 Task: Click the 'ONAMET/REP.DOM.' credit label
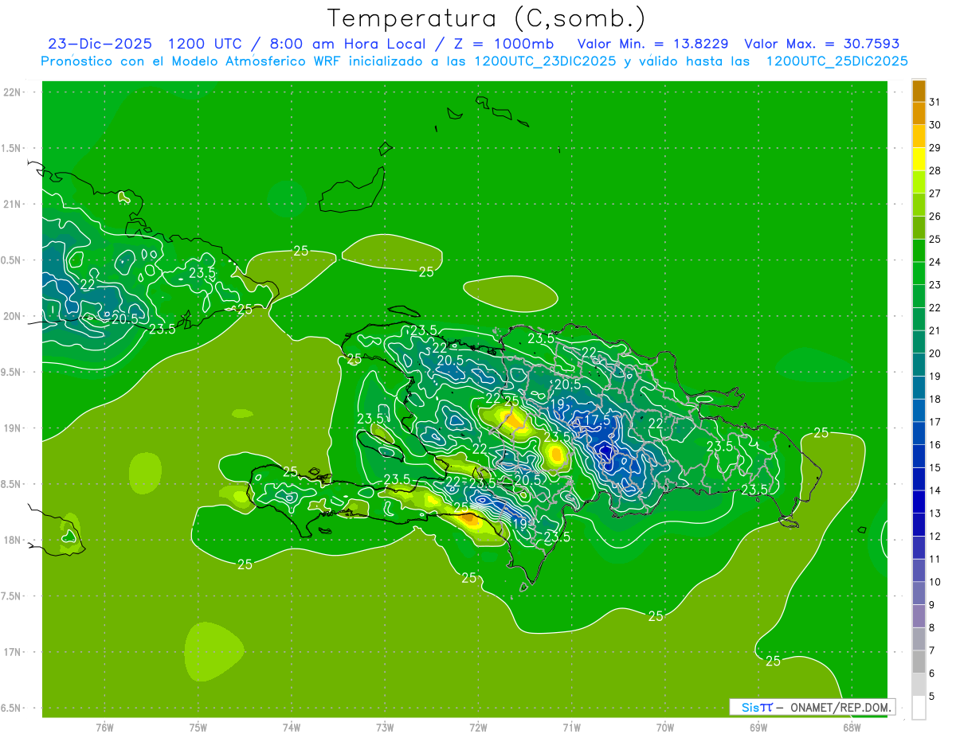(x=840, y=707)
